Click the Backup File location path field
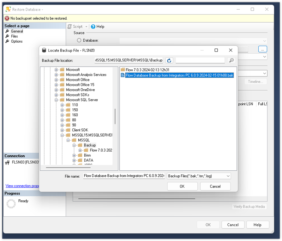The height and width of the screenshot is (241, 282). 129,60
